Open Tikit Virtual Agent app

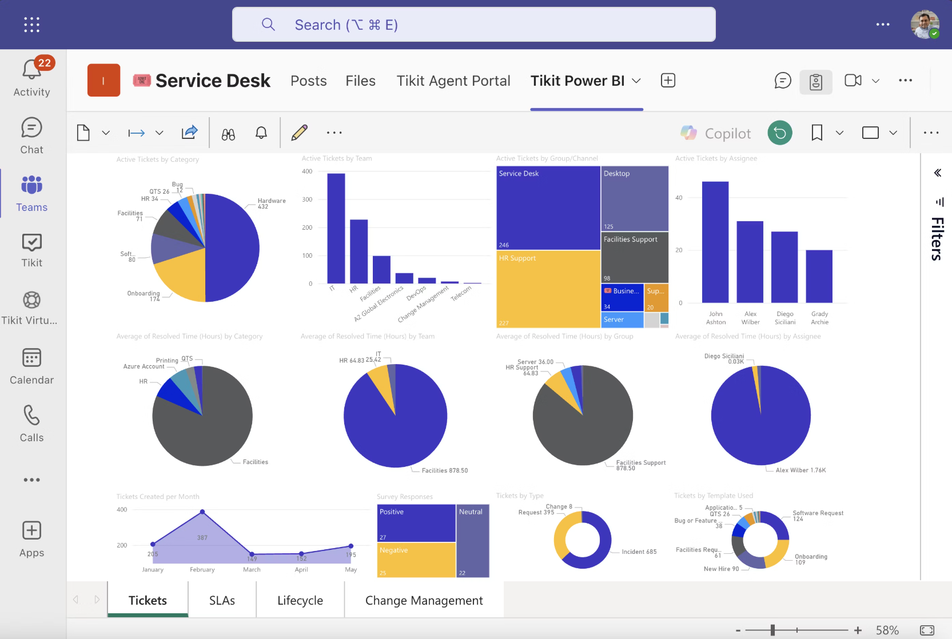coord(30,307)
